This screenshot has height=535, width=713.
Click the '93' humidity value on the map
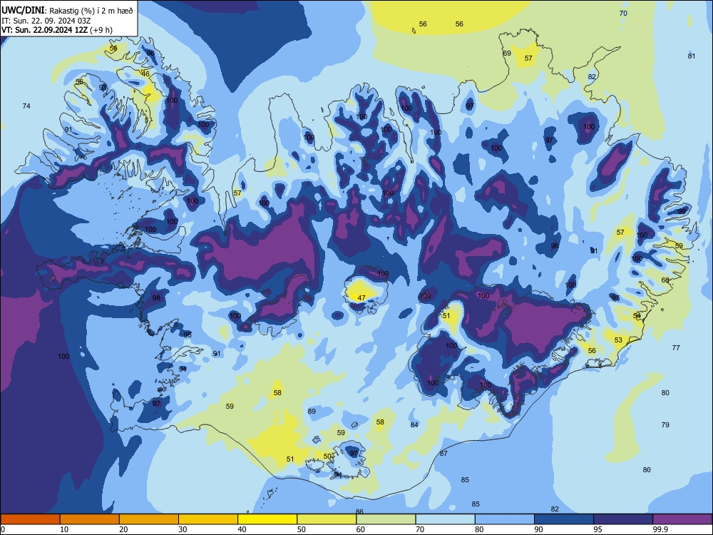point(103,87)
